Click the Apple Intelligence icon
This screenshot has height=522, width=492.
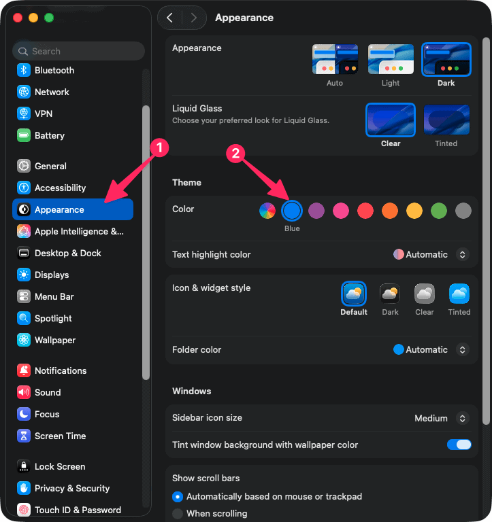pyautogui.click(x=24, y=231)
